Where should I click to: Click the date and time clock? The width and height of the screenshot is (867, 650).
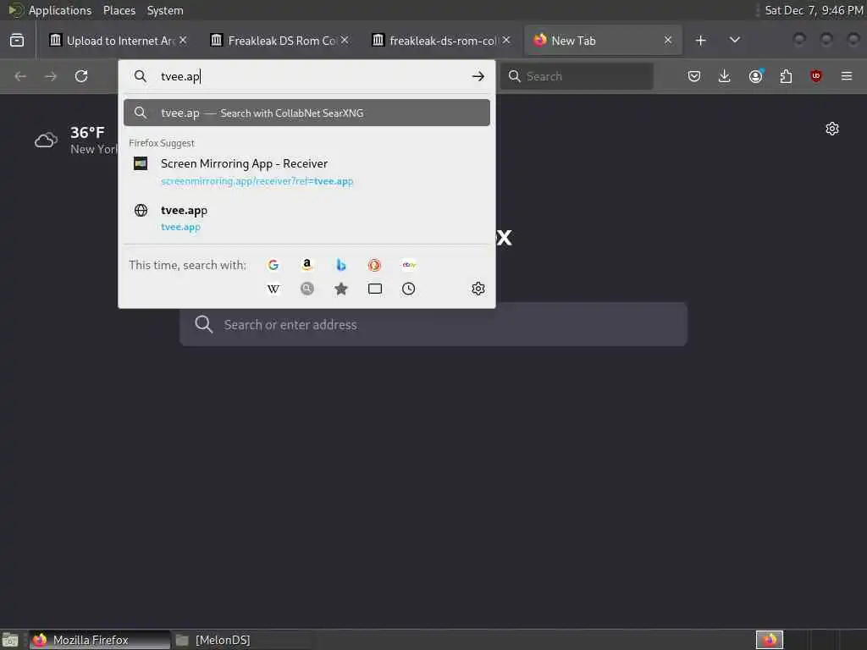point(814,10)
